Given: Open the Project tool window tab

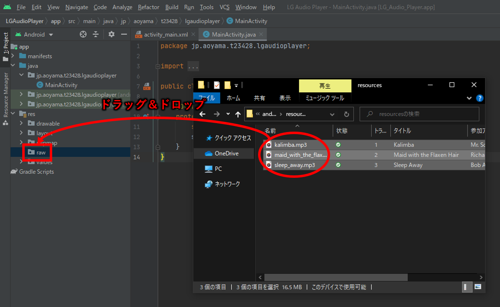Looking at the screenshot, I should (6, 47).
